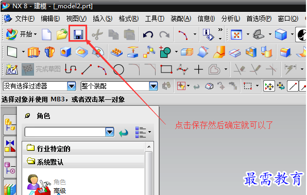Image resolution: width=307 pixels, height=195 pixels.
Task: Click the 完成草图 finish sketch button
Action: point(41,69)
